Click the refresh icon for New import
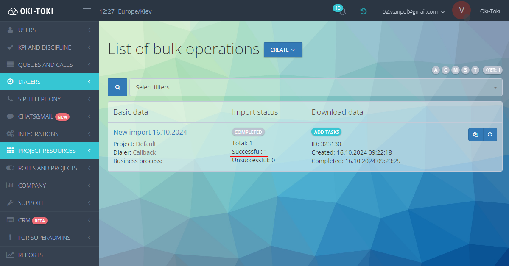This screenshot has width=509, height=266. click(490, 134)
